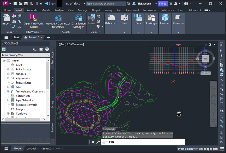Expand the Point Groups tree node

click(8, 69)
